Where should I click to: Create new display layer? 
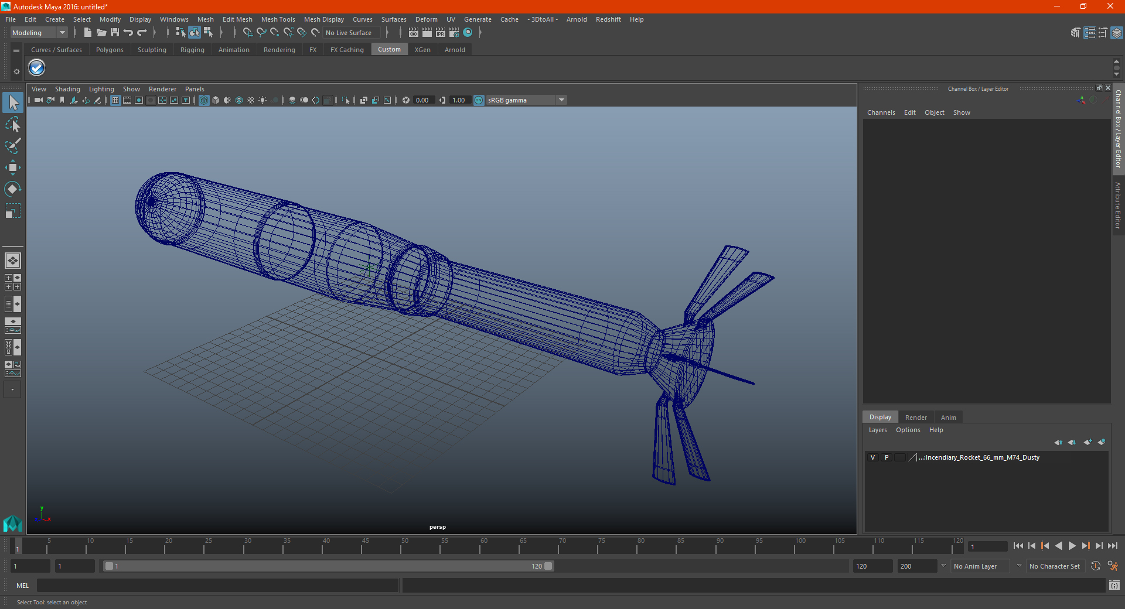[1088, 442]
